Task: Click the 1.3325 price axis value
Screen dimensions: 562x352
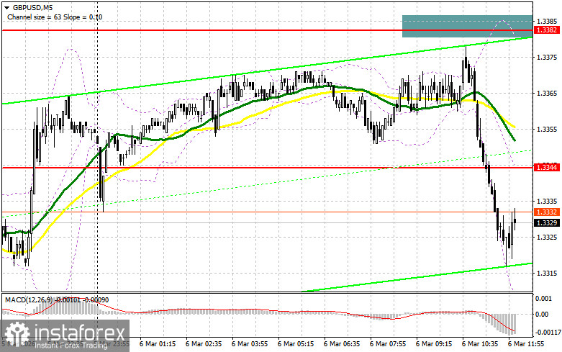Action: [547, 238]
